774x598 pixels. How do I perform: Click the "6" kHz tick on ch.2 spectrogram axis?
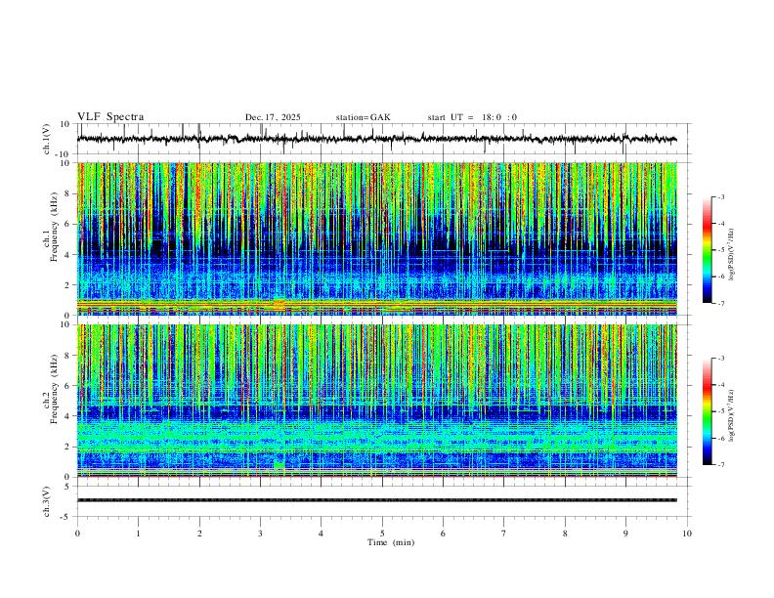pyautogui.click(x=67, y=385)
